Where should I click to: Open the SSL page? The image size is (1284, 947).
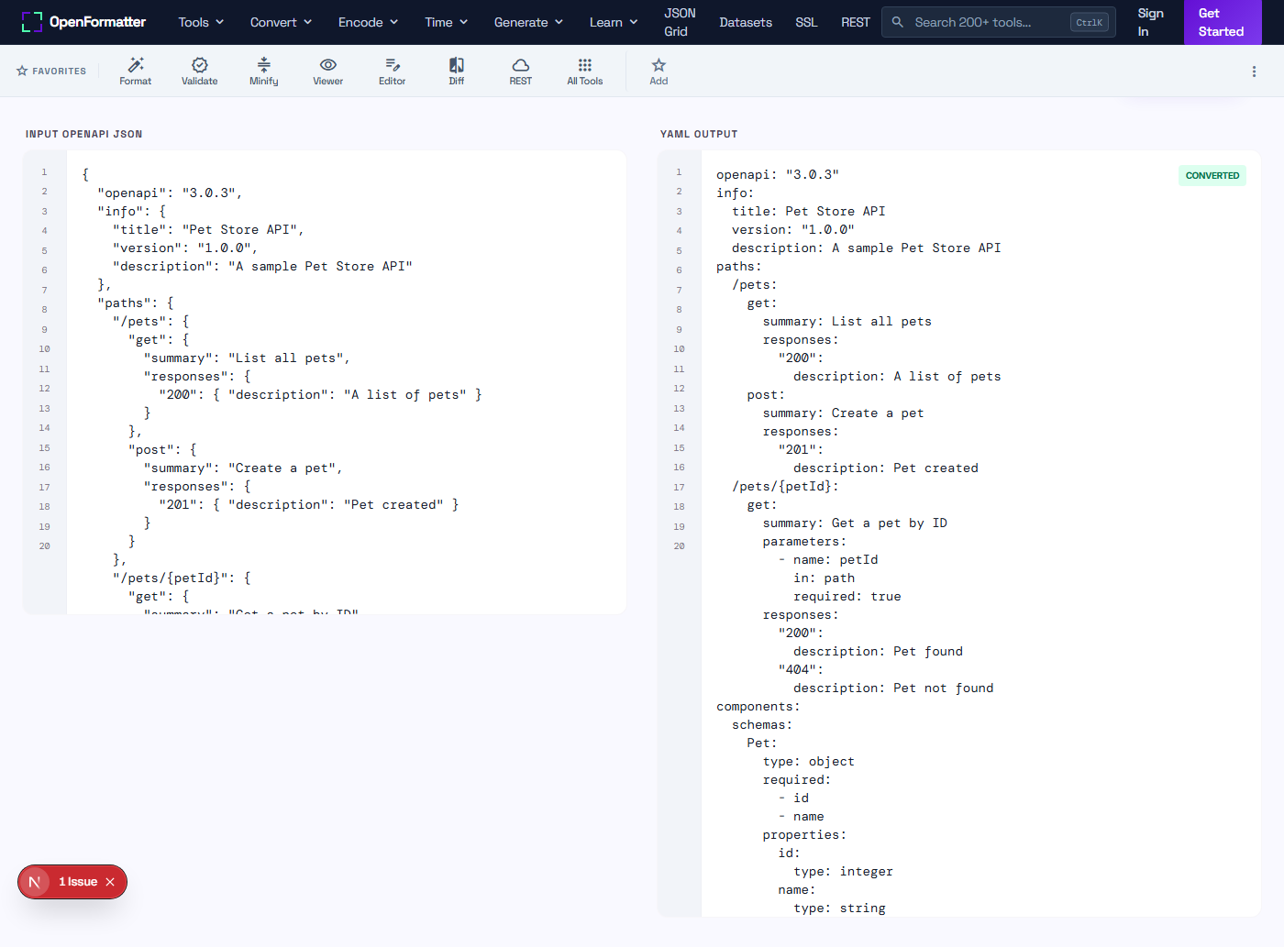point(806,22)
